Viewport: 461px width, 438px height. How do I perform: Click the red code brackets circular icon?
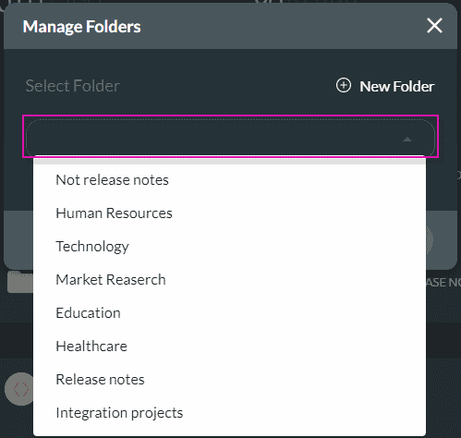pyautogui.click(x=19, y=389)
